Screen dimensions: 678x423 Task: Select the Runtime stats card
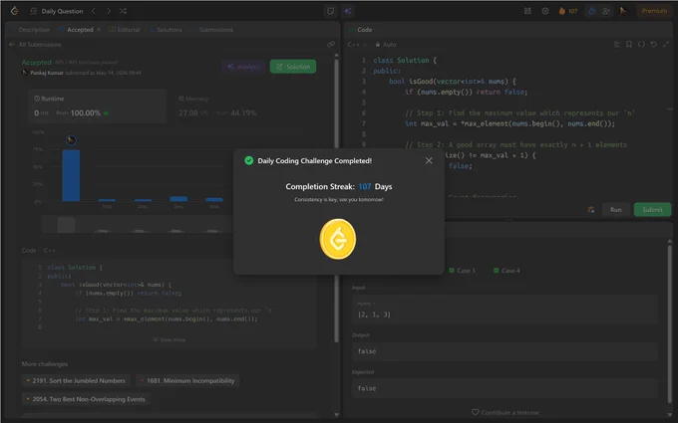point(98,106)
